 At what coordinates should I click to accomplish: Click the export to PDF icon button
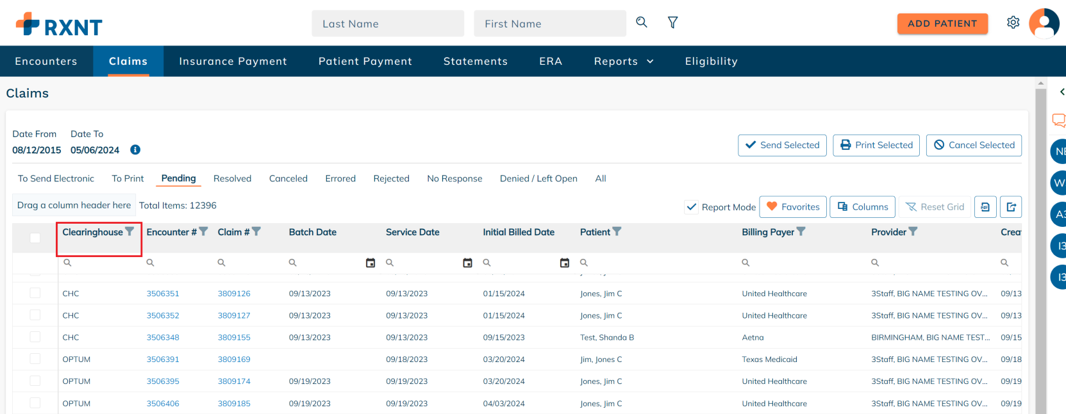(985, 207)
